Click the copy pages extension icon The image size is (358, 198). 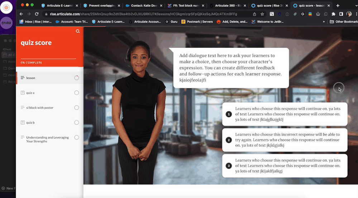tap(326, 14)
